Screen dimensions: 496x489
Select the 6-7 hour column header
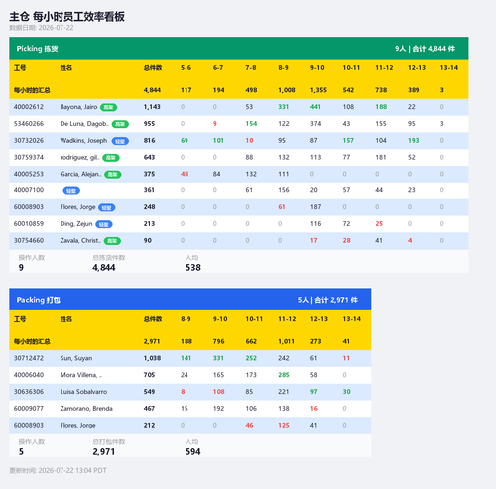(x=218, y=68)
